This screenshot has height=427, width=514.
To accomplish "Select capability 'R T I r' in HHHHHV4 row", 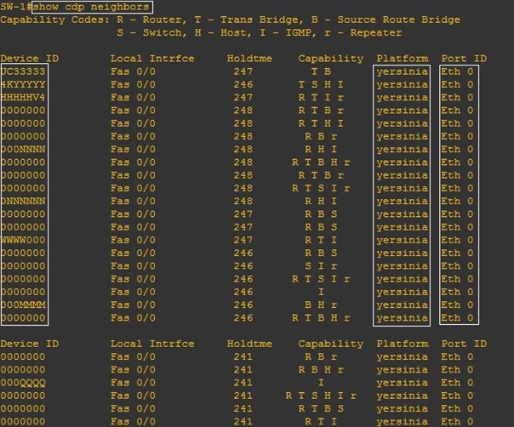I will (321, 98).
